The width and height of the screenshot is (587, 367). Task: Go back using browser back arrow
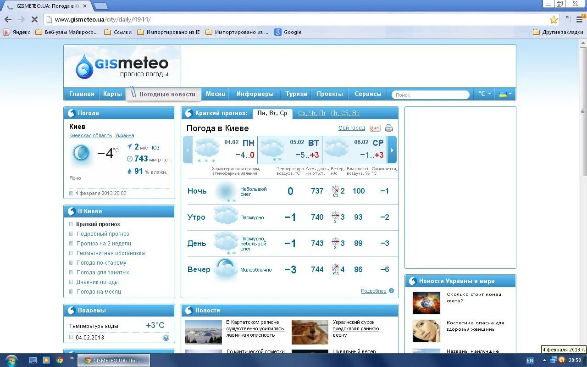pyautogui.click(x=8, y=19)
